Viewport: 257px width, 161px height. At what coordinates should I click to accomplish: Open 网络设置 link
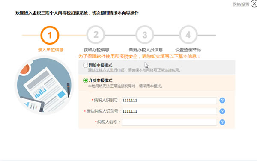click(x=241, y=4)
